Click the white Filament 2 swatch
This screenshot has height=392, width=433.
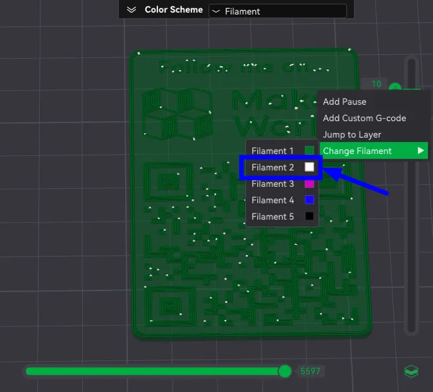309,167
